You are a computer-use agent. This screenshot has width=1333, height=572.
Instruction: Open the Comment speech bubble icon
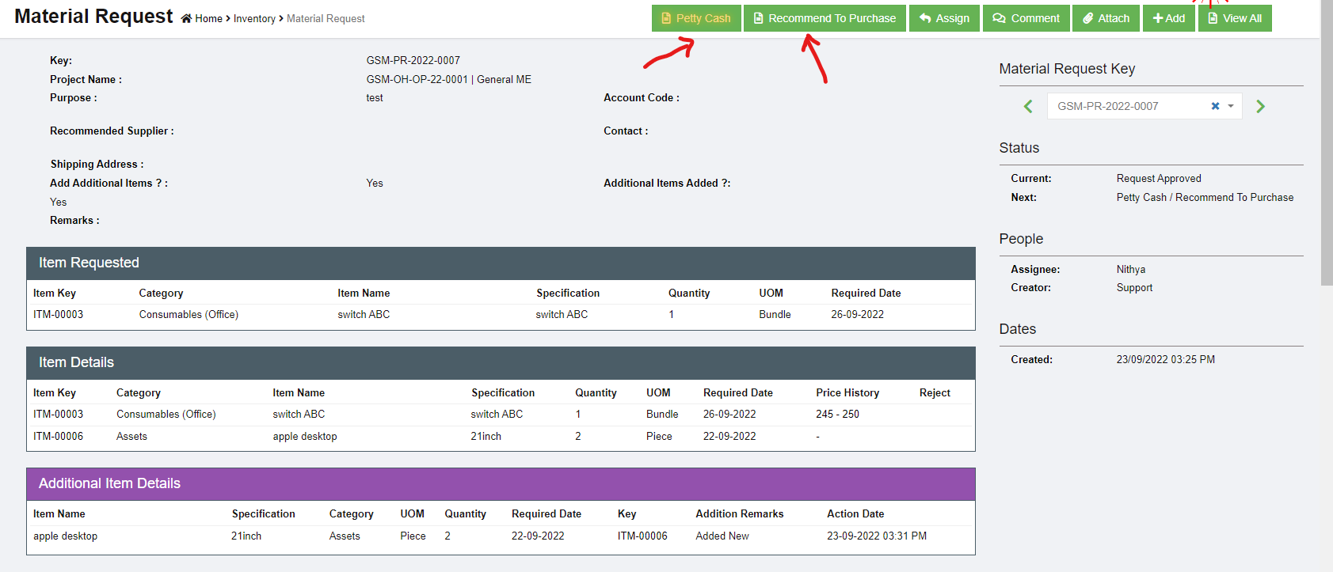coord(1000,18)
